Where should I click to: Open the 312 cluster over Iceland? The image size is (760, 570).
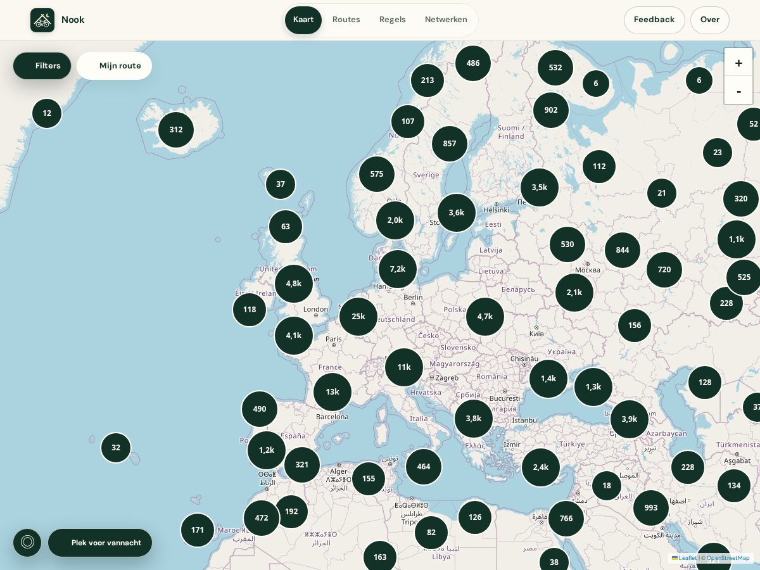coord(176,130)
